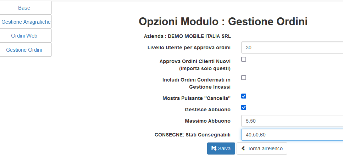Click the Livello Utente per Approva ordini field
This screenshot has height=168, width=343.
(292, 47)
